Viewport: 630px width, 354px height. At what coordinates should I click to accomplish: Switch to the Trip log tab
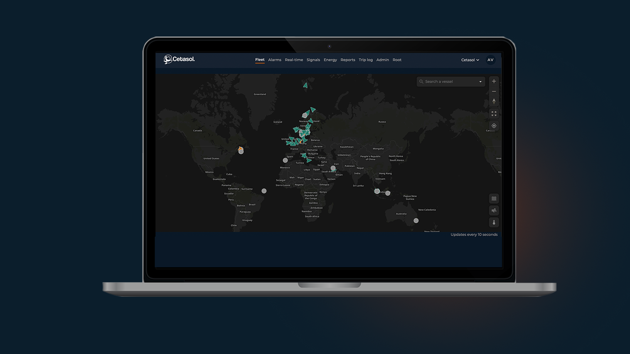tap(366, 60)
